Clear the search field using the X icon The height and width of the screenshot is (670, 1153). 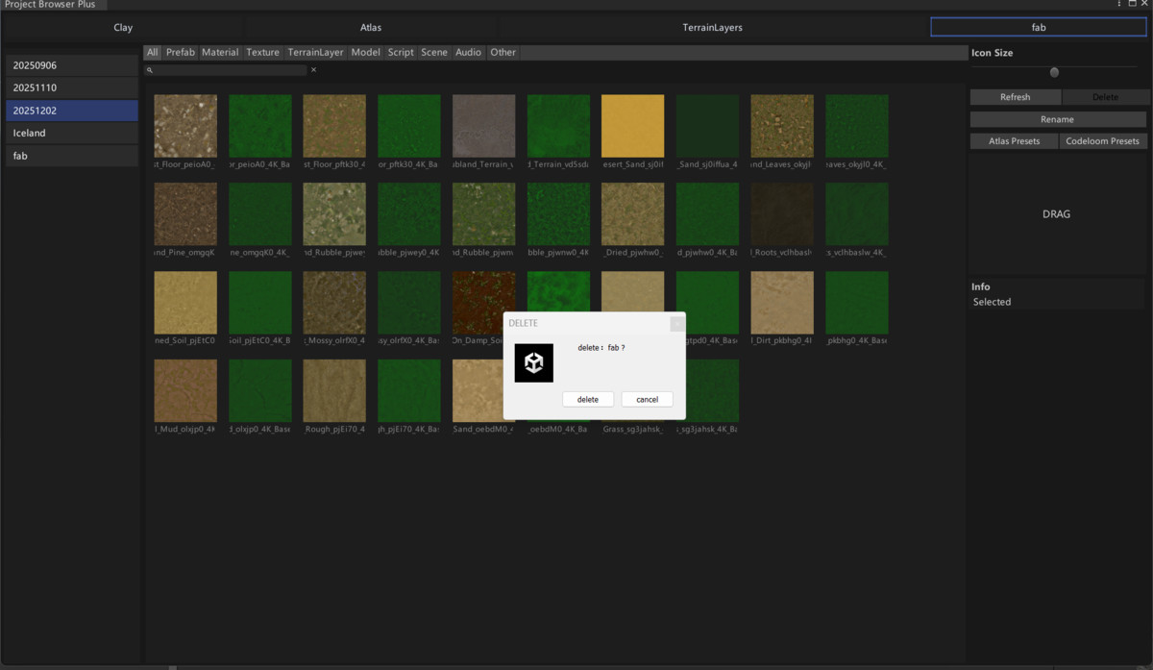point(313,69)
